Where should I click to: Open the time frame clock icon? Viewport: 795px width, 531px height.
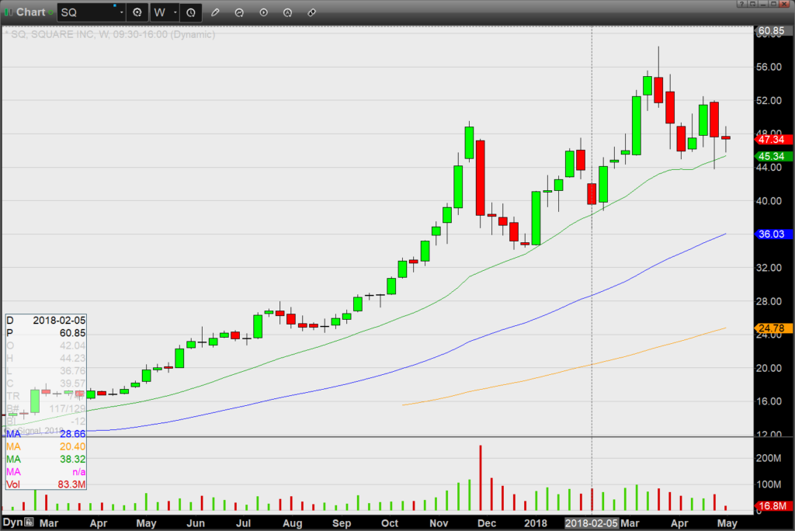[x=191, y=12]
